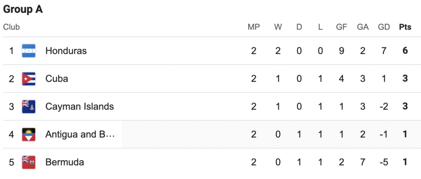This screenshot has width=421, height=179.
Task: Click the truncated Antigua and B… name
Action: click(80, 135)
